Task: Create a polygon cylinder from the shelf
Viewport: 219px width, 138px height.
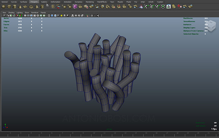Action: point(15,7)
